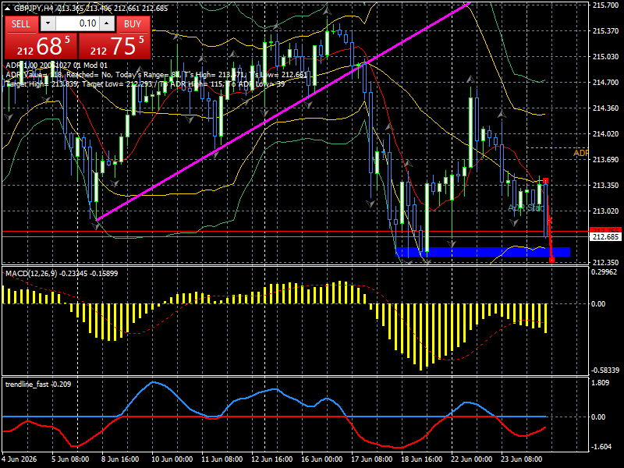Click the 213.690 price scale label
624x468 pixels.
tap(605, 160)
